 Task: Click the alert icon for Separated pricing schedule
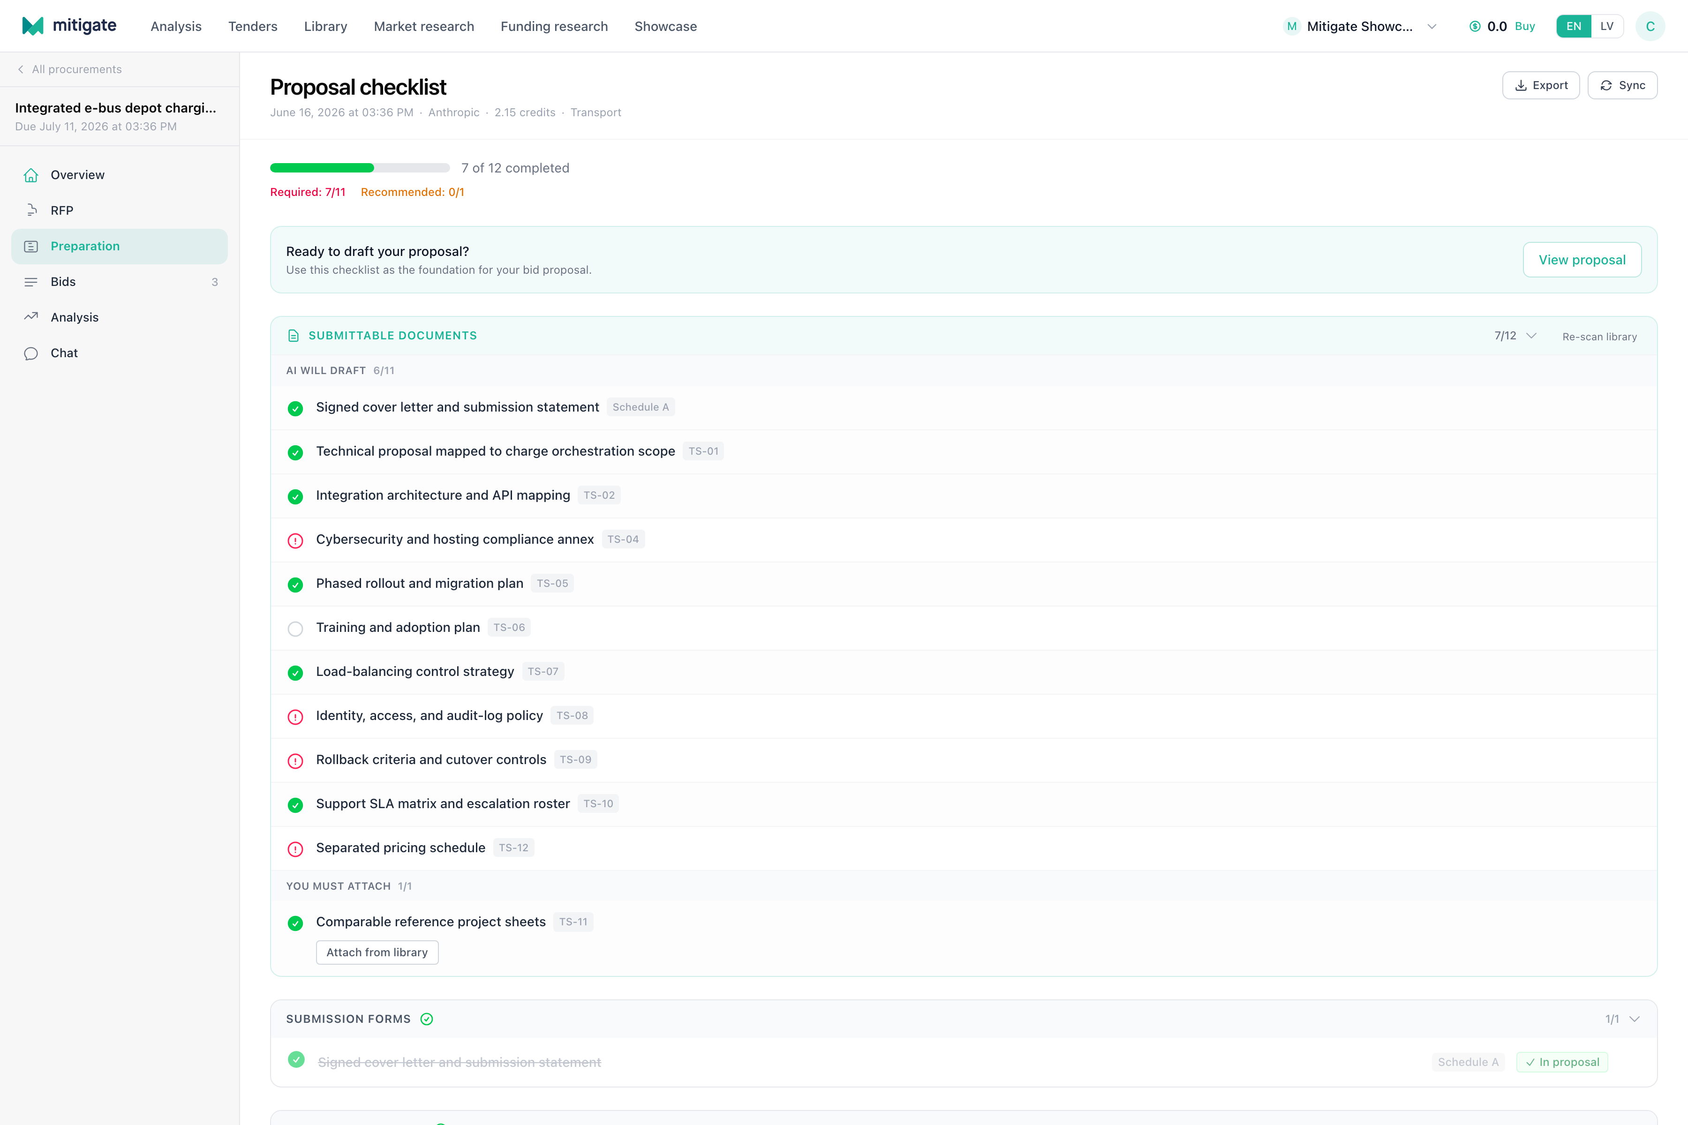[x=295, y=849]
